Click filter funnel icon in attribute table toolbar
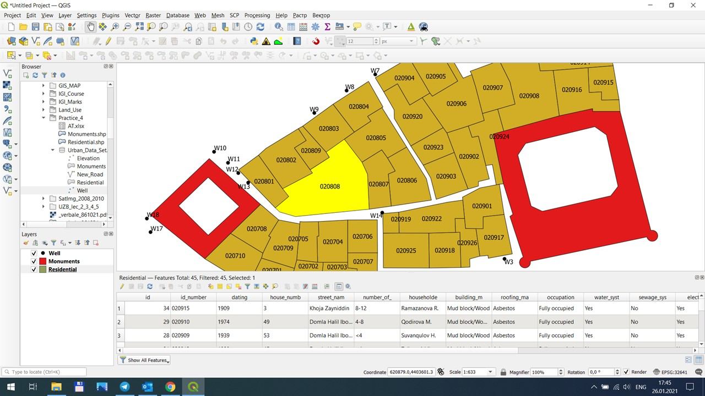The image size is (705, 396). click(247, 287)
